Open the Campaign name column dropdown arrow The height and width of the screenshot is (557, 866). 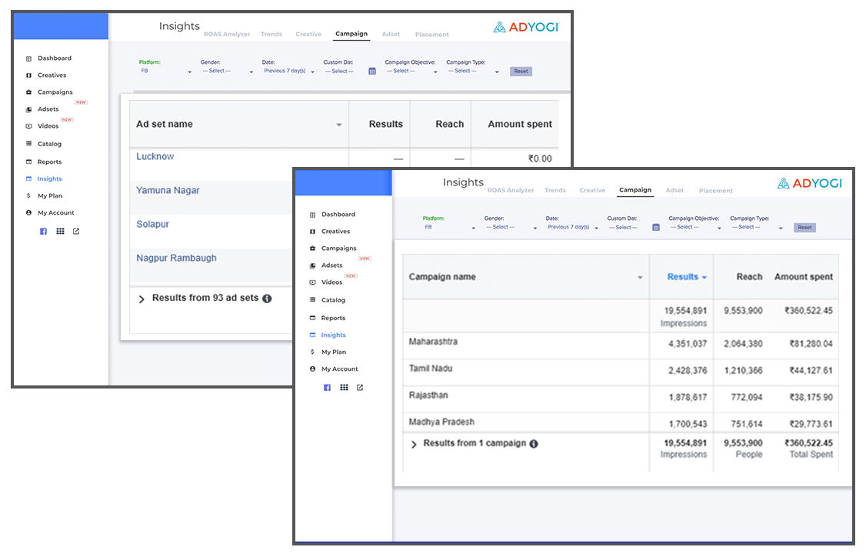click(x=640, y=278)
